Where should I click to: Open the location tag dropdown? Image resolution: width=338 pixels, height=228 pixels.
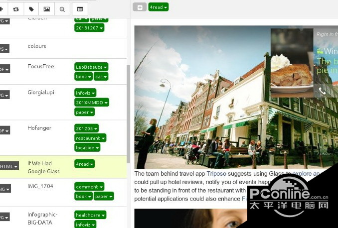(87, 148)
